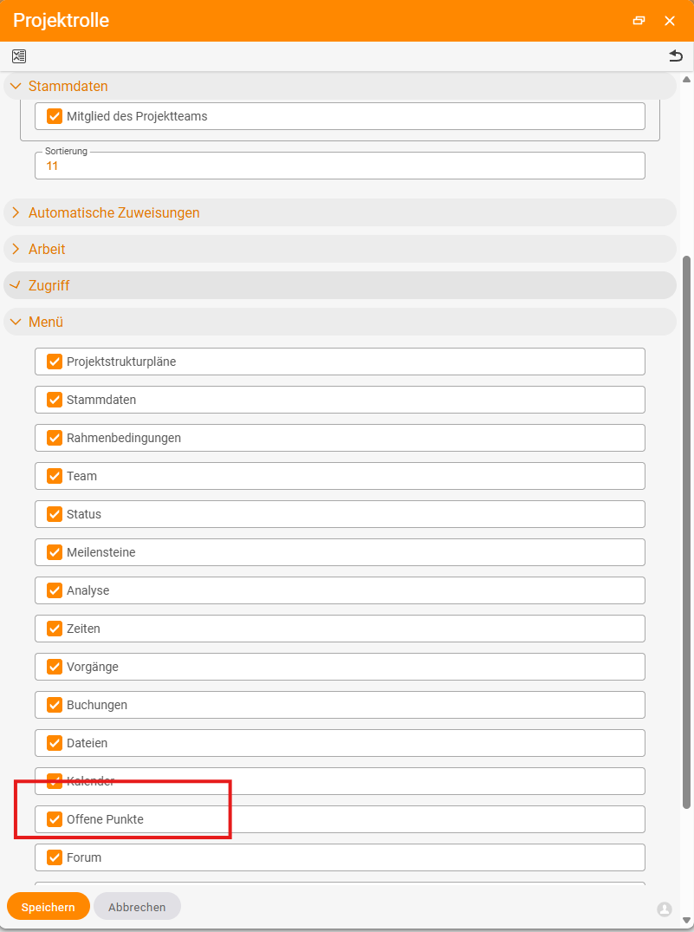Screen dimensions: 694x932
Task: Uncheck the Kalender checkbox
Action: (54, 781)
